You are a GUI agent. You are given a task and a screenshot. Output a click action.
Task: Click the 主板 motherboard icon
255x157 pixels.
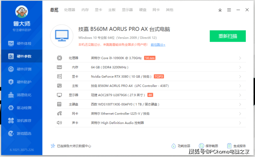coord(59,86)
